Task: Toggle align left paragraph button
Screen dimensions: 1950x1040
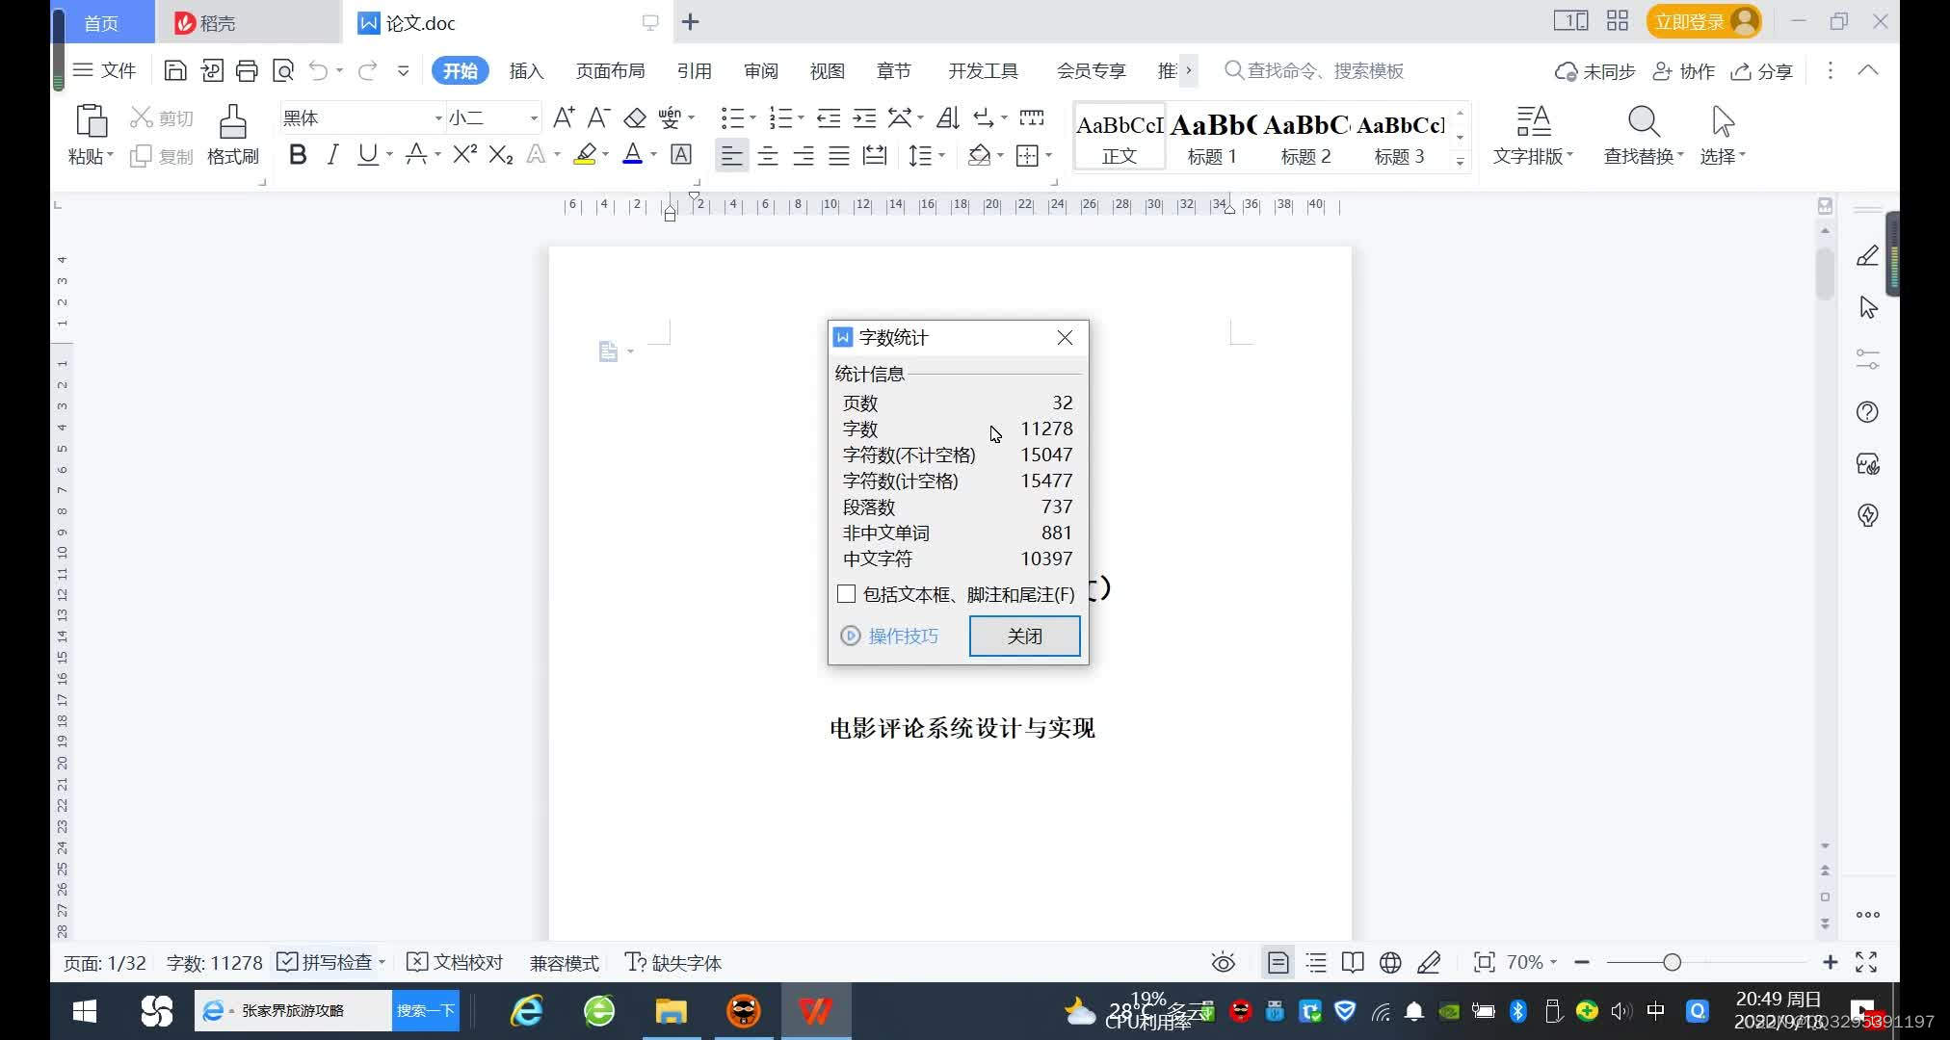Action: point(732,155)
